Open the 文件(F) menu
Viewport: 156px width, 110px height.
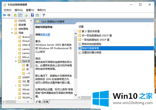coord(7,10)
